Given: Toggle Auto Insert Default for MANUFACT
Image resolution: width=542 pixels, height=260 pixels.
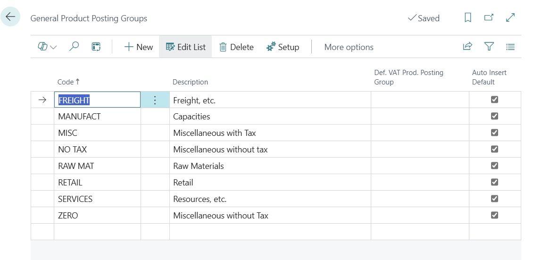Looking at the screenshot, I should [x=495, y=116].
